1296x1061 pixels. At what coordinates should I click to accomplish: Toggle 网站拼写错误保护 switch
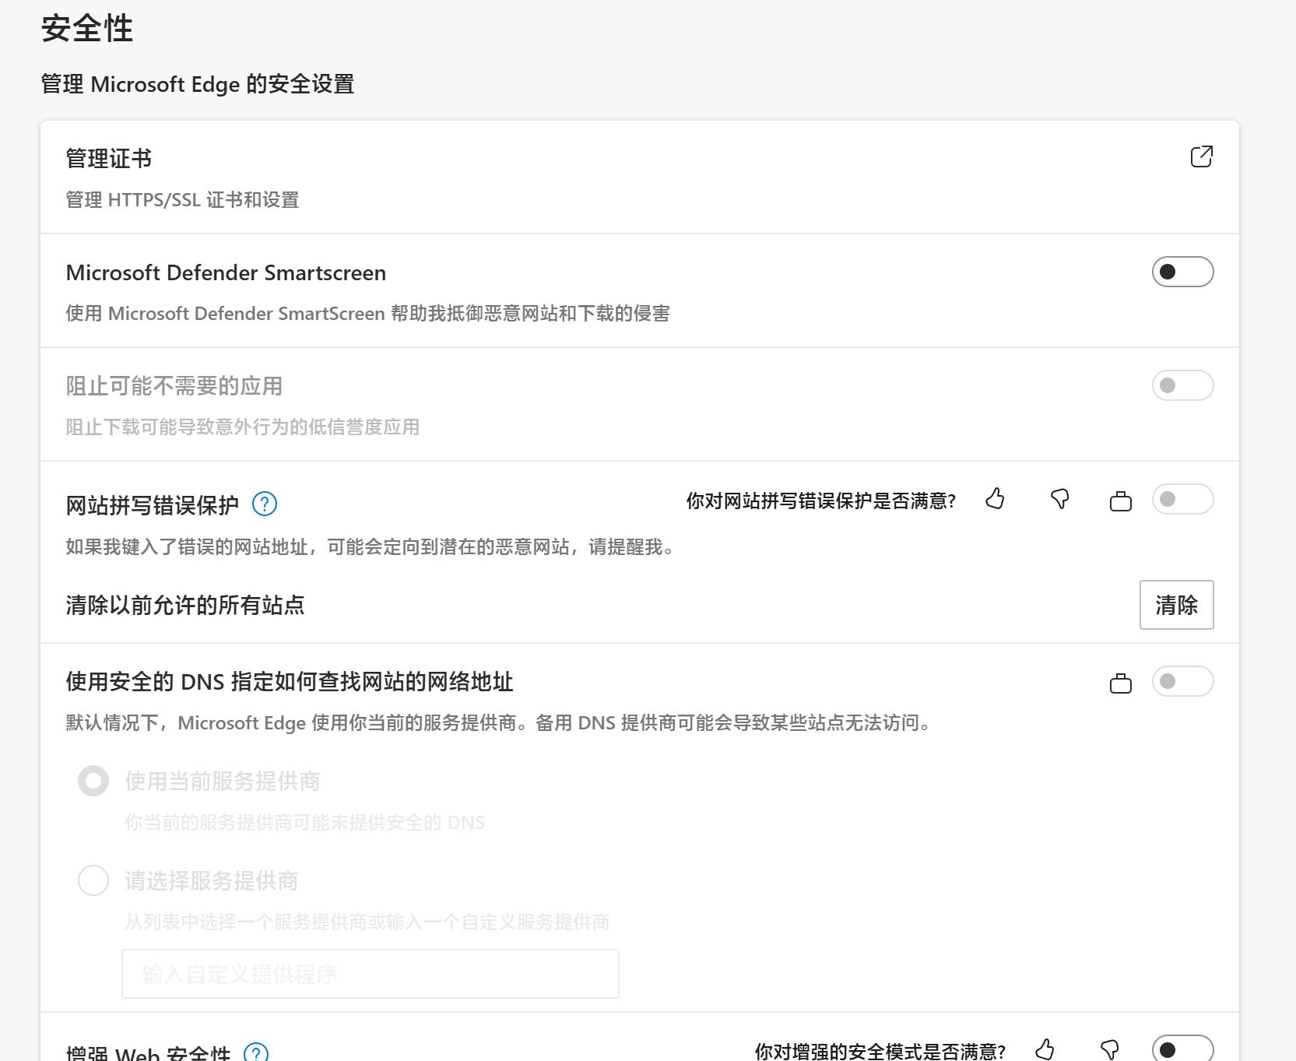pyautogui.click(x=1182, y=499)
